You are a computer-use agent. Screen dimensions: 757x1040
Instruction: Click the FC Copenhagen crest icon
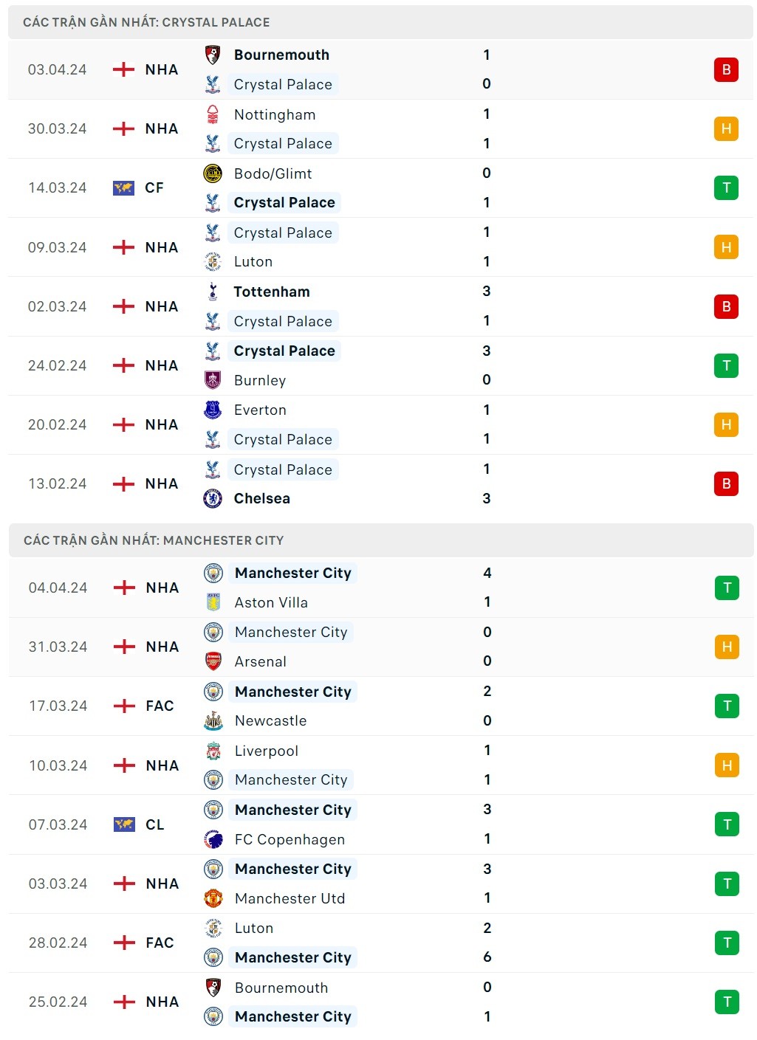pyautogui.click(x=213, y=839)
